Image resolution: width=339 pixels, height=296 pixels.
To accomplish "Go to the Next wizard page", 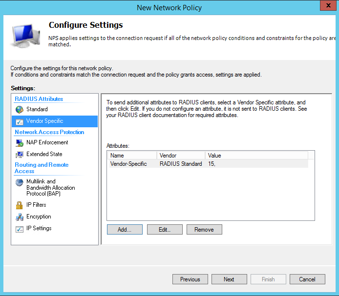I will coord(229,279).
